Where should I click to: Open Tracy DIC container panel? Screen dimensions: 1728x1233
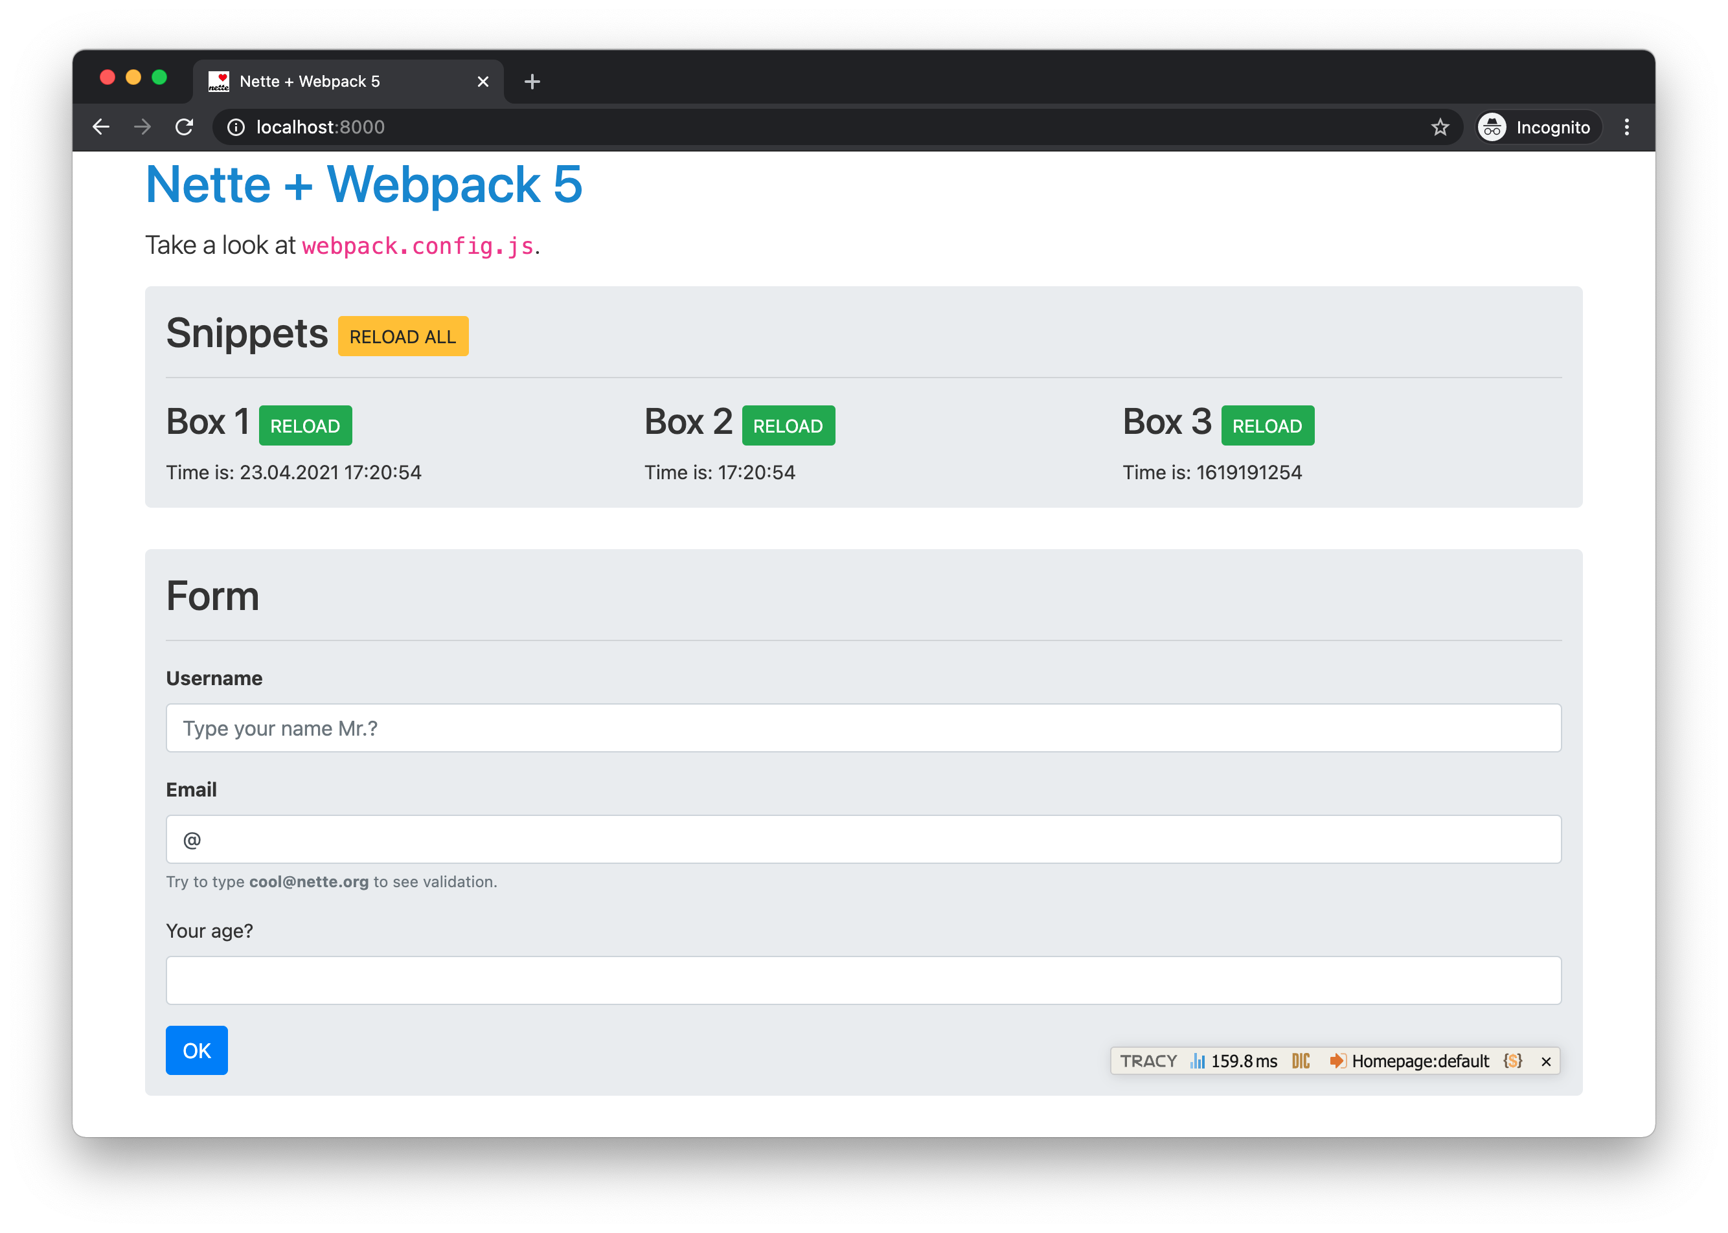tap(1301, 1061)
